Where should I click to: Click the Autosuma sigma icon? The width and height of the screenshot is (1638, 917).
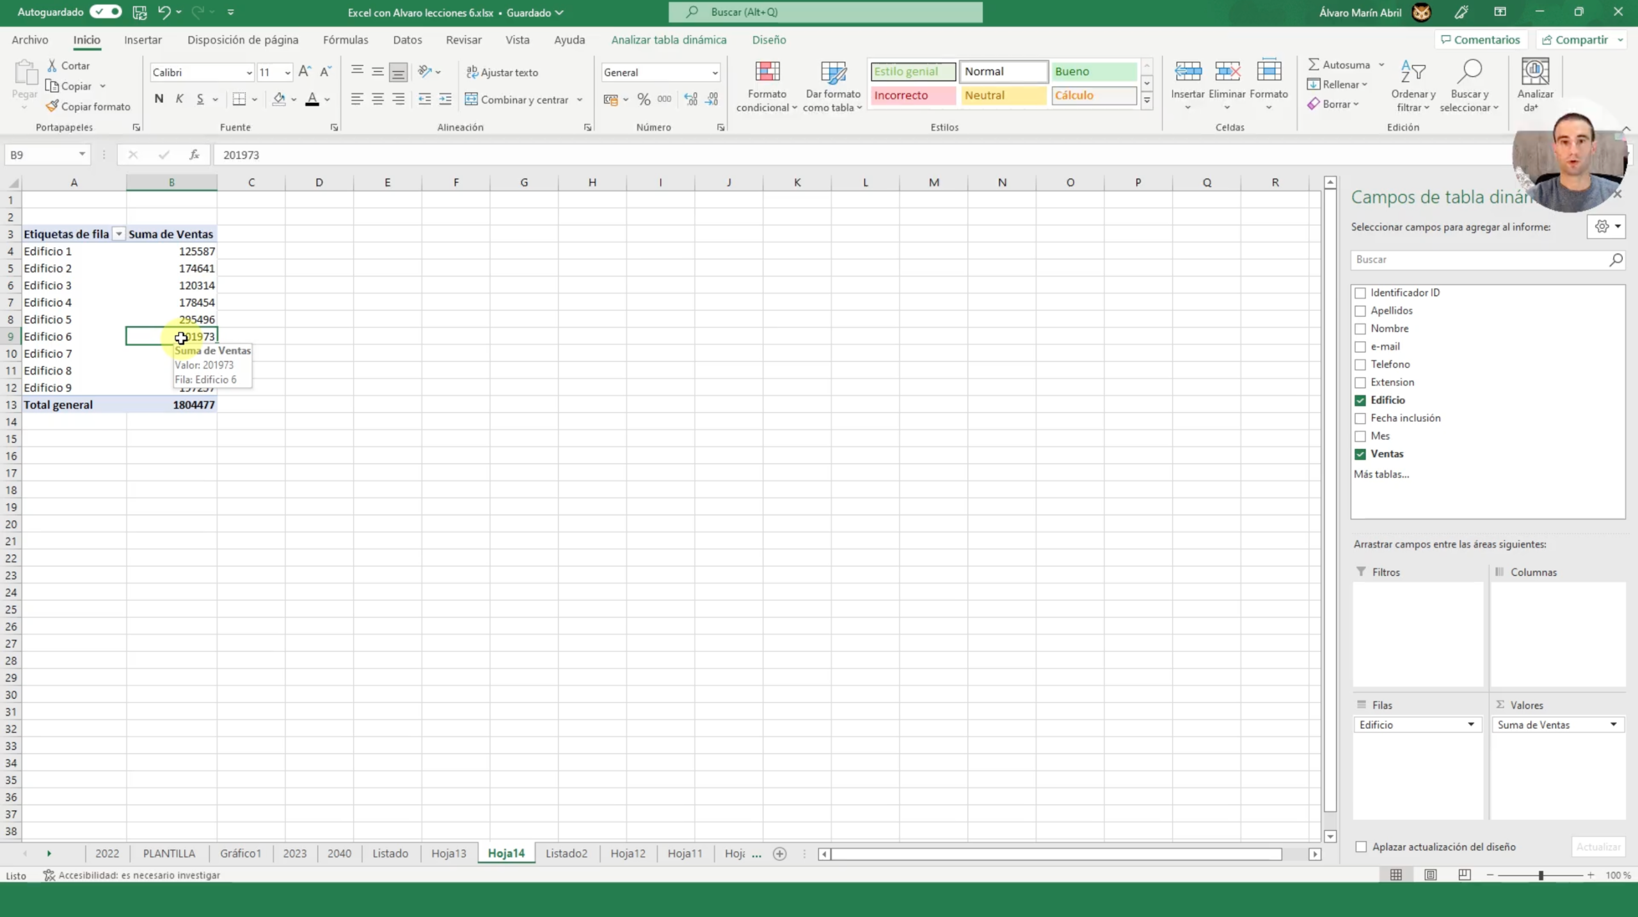(1314, 65)
